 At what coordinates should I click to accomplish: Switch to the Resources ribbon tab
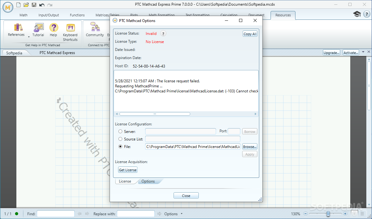[x=283, y=15]
